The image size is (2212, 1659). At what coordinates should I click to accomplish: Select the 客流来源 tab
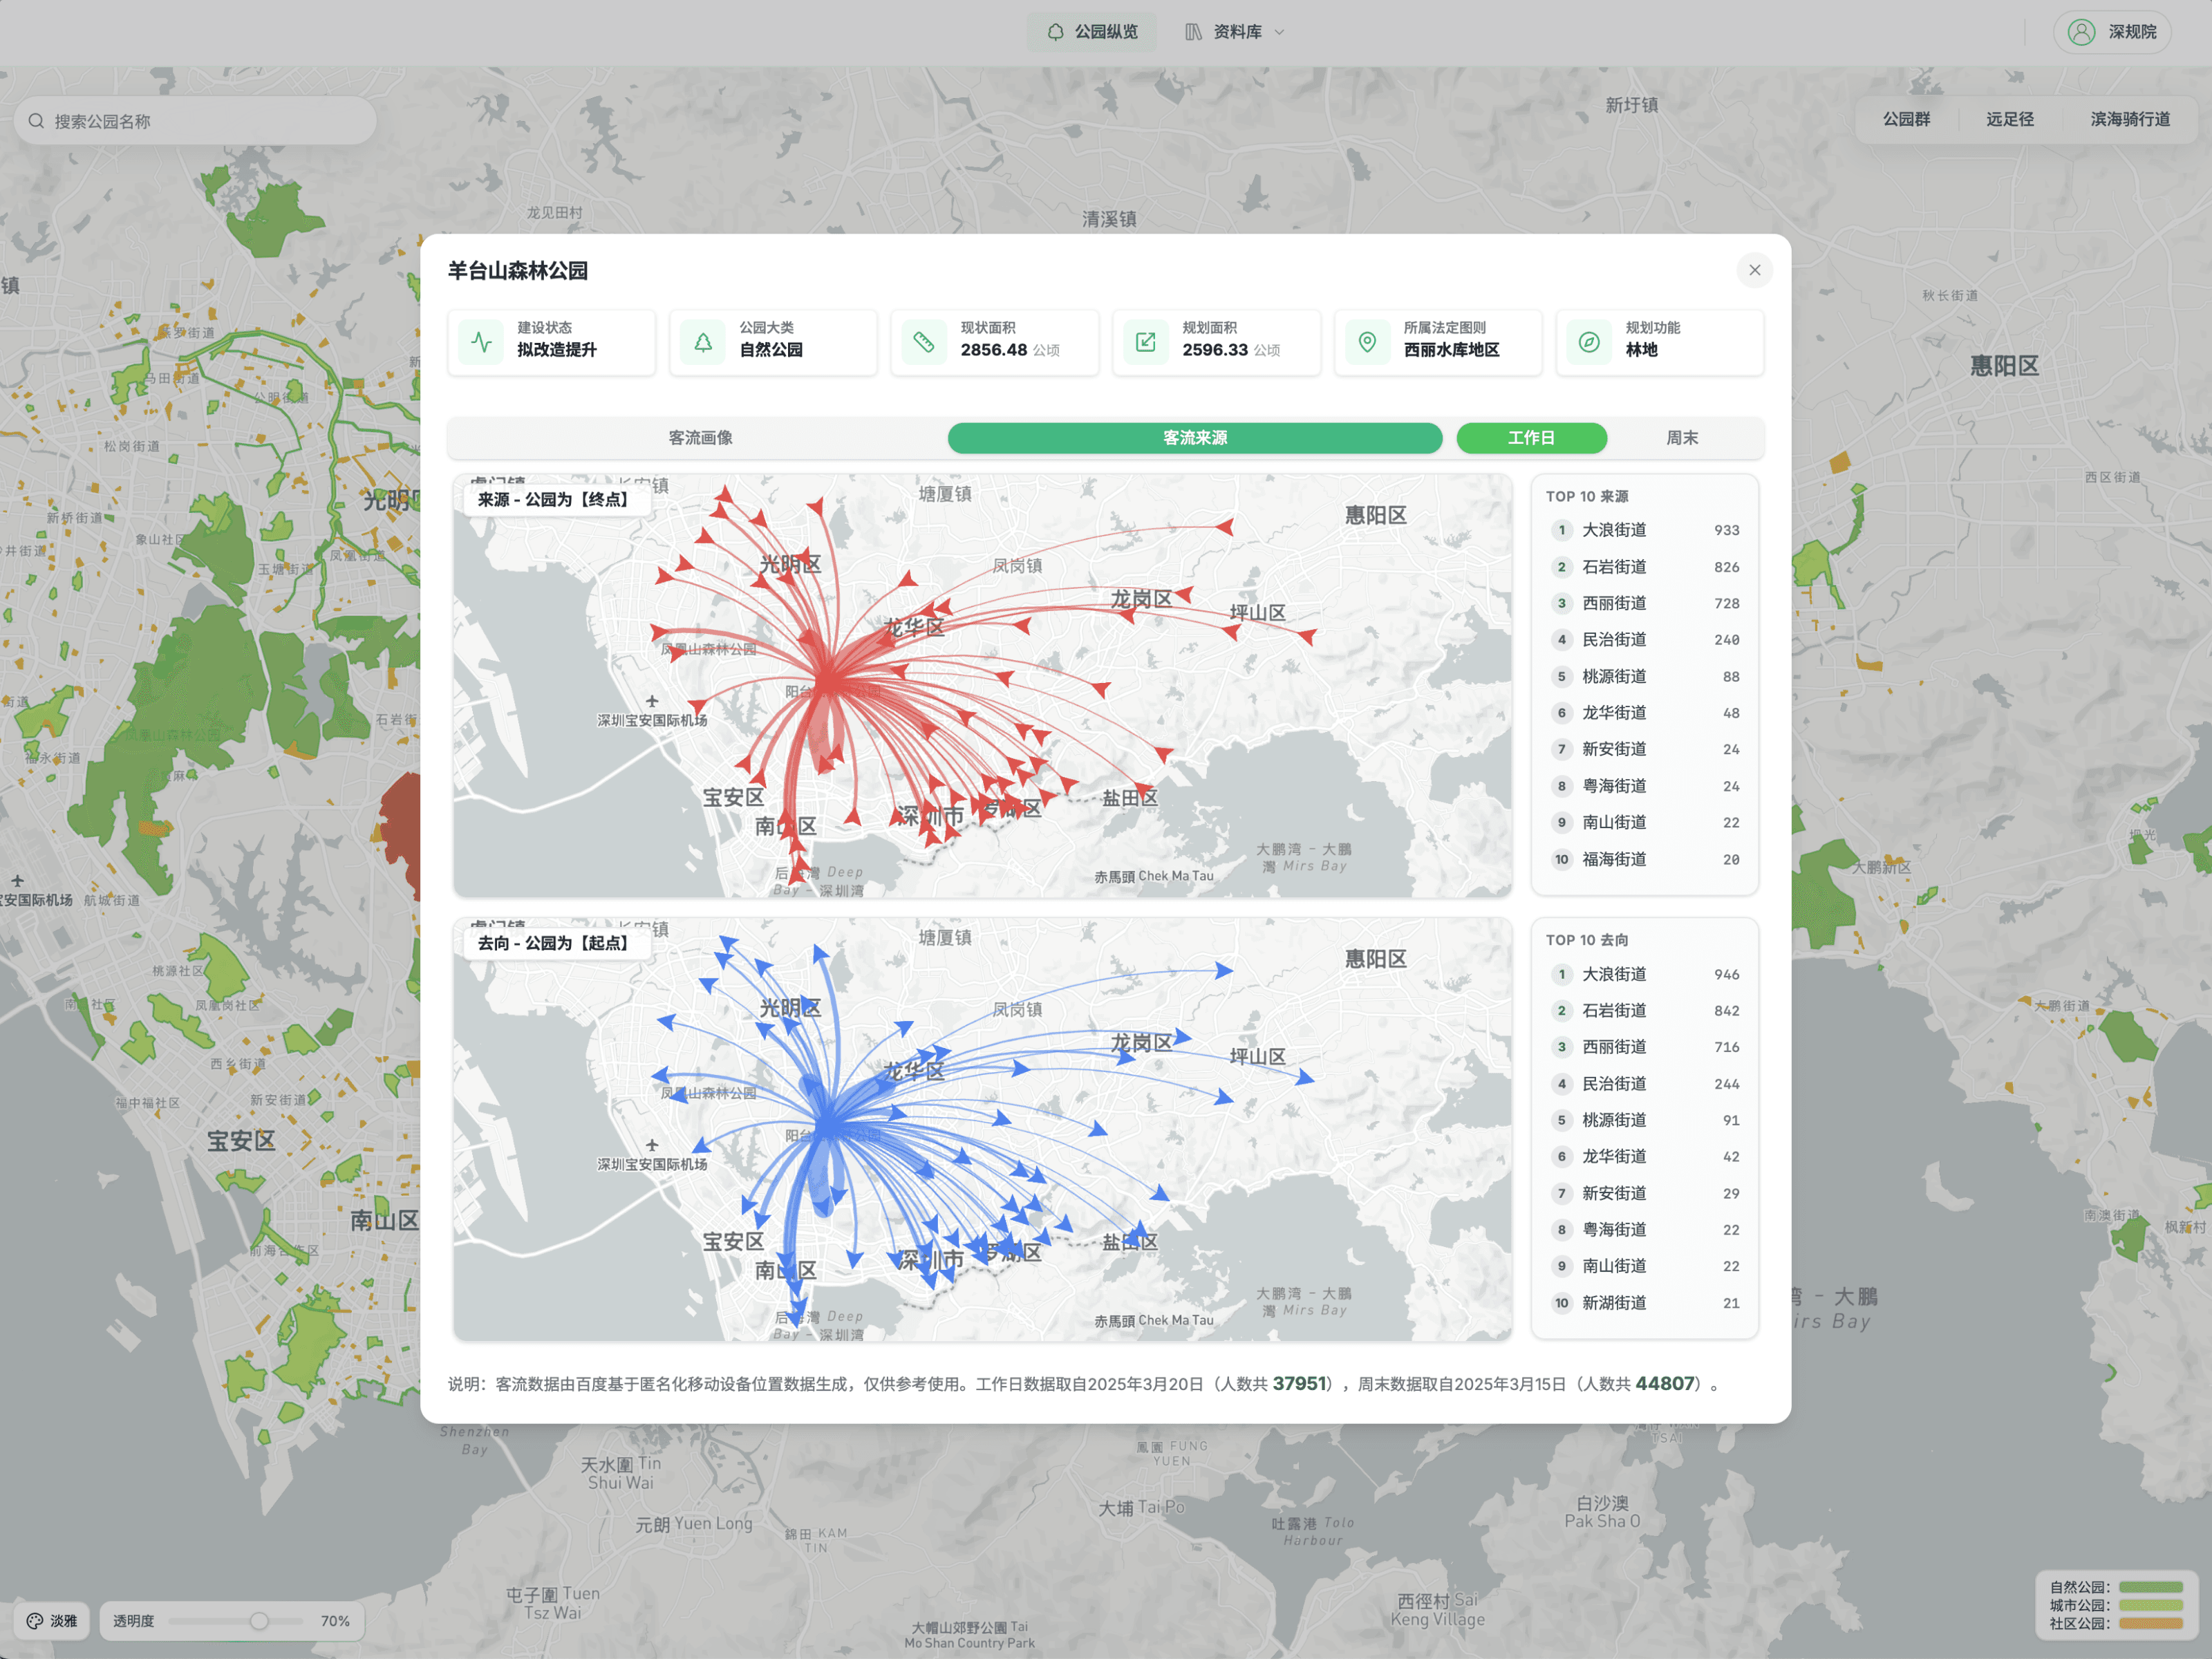pyautogui.click(x=1194, y=438)
